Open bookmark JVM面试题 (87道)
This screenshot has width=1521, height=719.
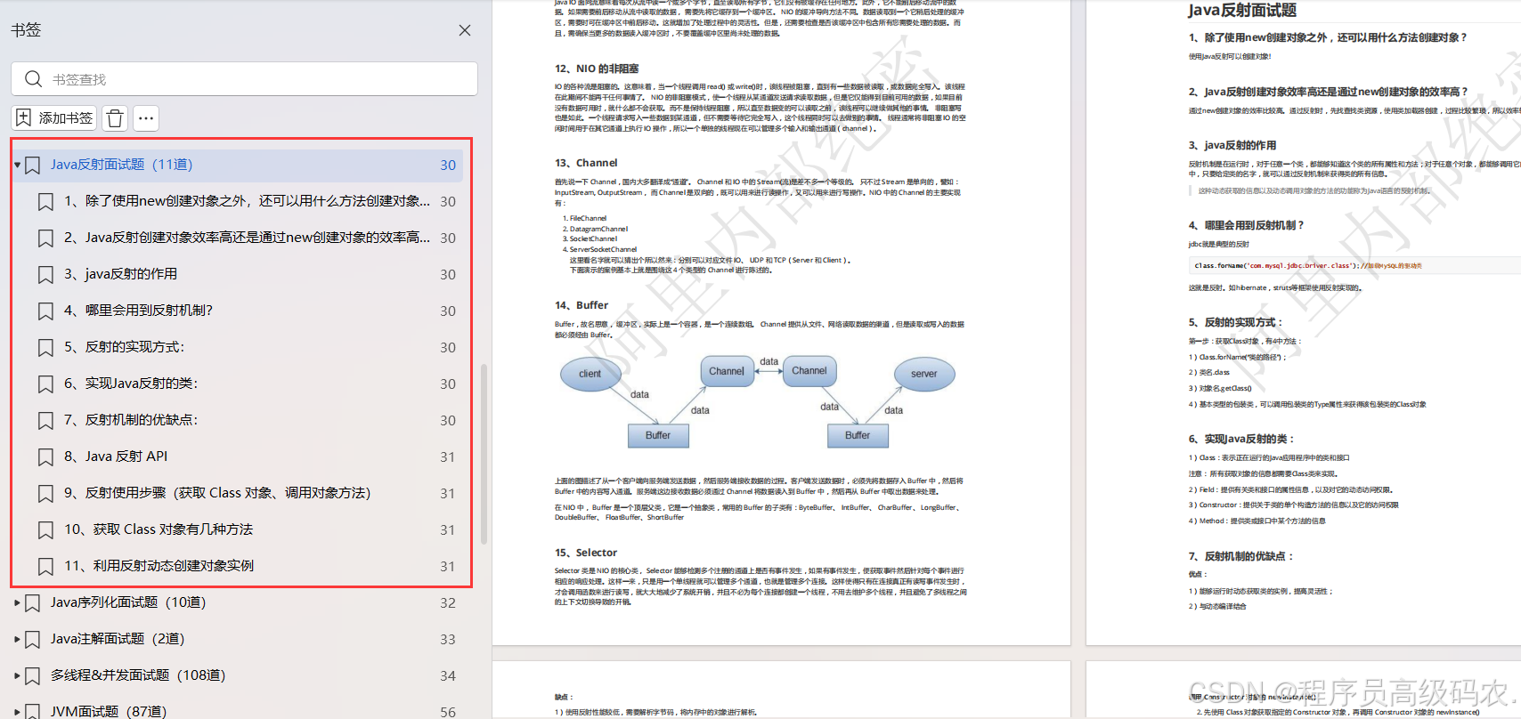[109, 712]
